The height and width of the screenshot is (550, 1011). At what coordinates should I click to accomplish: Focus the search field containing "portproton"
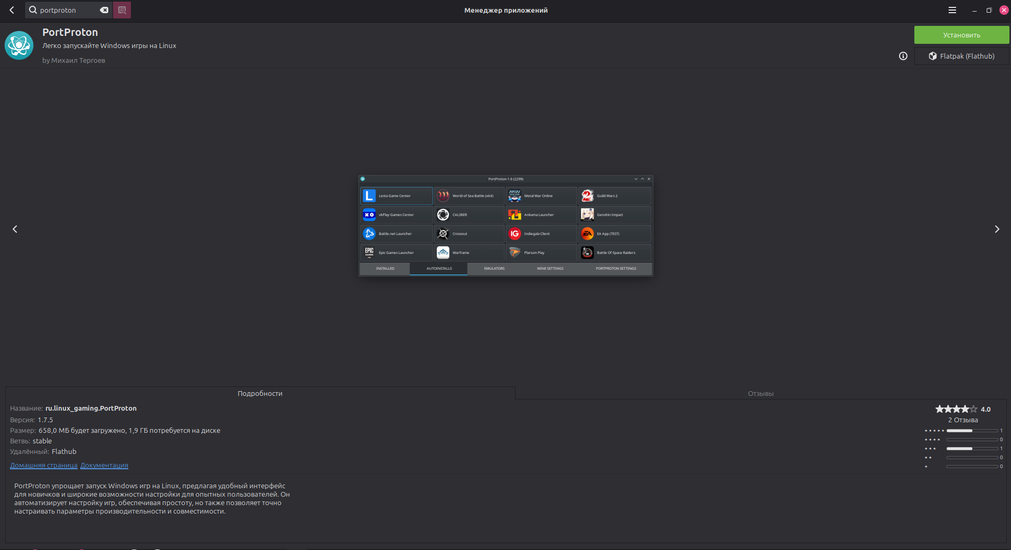68,10
